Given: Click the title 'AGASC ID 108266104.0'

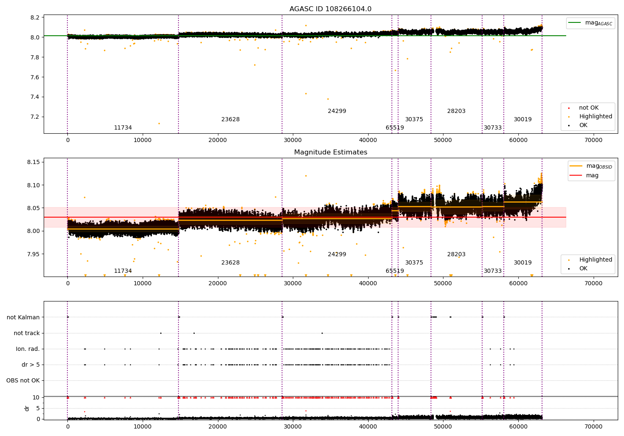Looking at the screenshot, I should point(330,9).
